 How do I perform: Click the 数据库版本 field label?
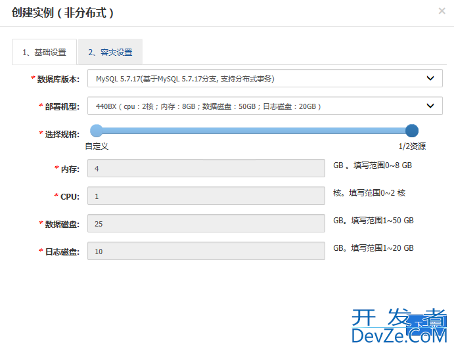coord(58,79)
